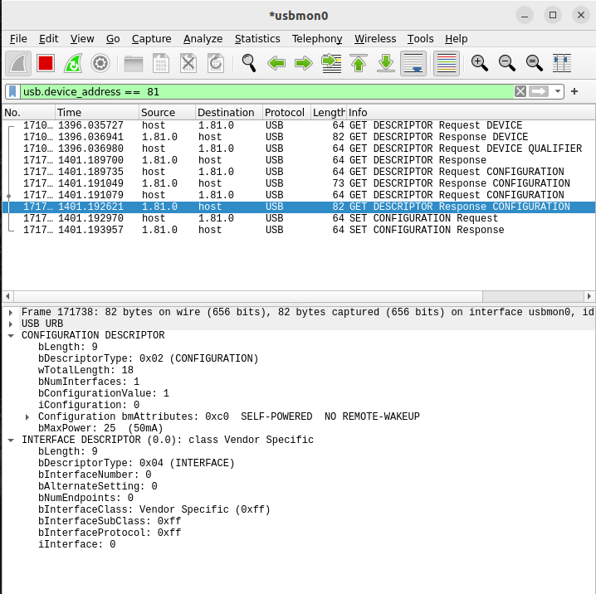Toggle packet list colorization
This screenshot has width=596, height=594.
447,63
